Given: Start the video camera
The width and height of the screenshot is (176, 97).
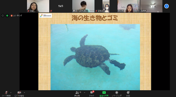Looking at the screenshot, I should (x=19, y=94).
